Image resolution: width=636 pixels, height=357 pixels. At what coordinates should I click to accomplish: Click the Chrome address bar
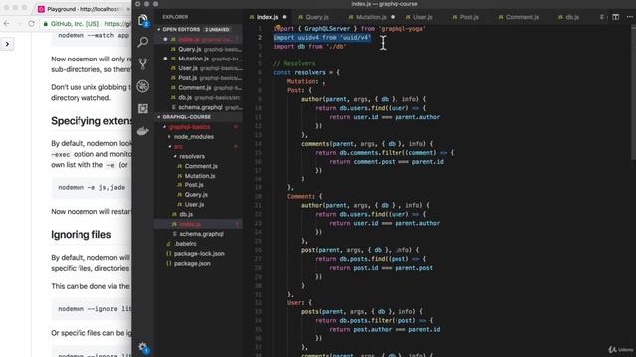pos(86,24)
